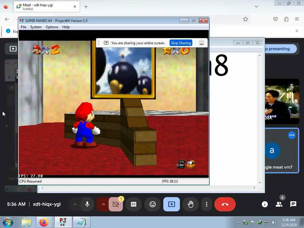Screen dimensions: 304x228
Task: Leave the call with hang-up button
Action: click(x=225, y=204)
